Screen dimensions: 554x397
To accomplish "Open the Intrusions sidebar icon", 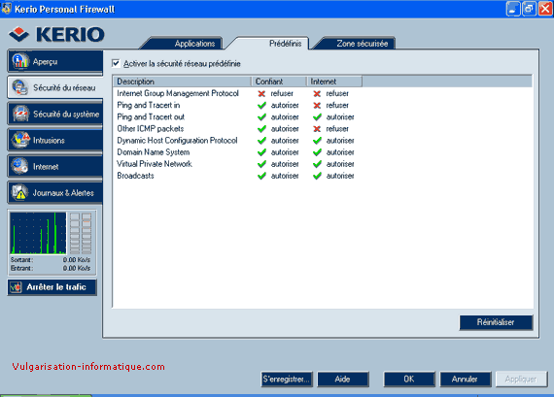I will 20,140.
